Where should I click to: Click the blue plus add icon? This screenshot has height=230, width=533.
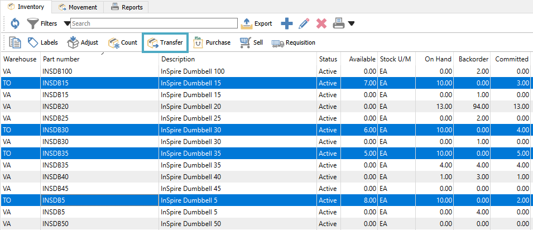287,23
